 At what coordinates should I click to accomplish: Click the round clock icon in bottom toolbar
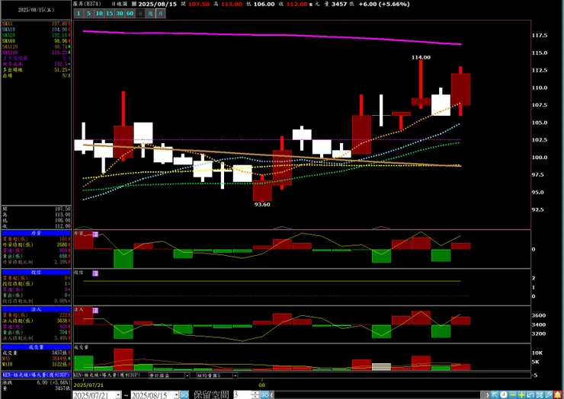click(504, 394)
